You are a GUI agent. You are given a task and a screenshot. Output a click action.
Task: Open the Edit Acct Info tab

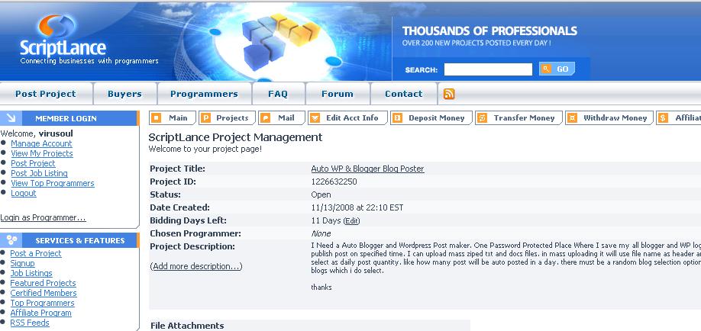[x=347, y=118]
